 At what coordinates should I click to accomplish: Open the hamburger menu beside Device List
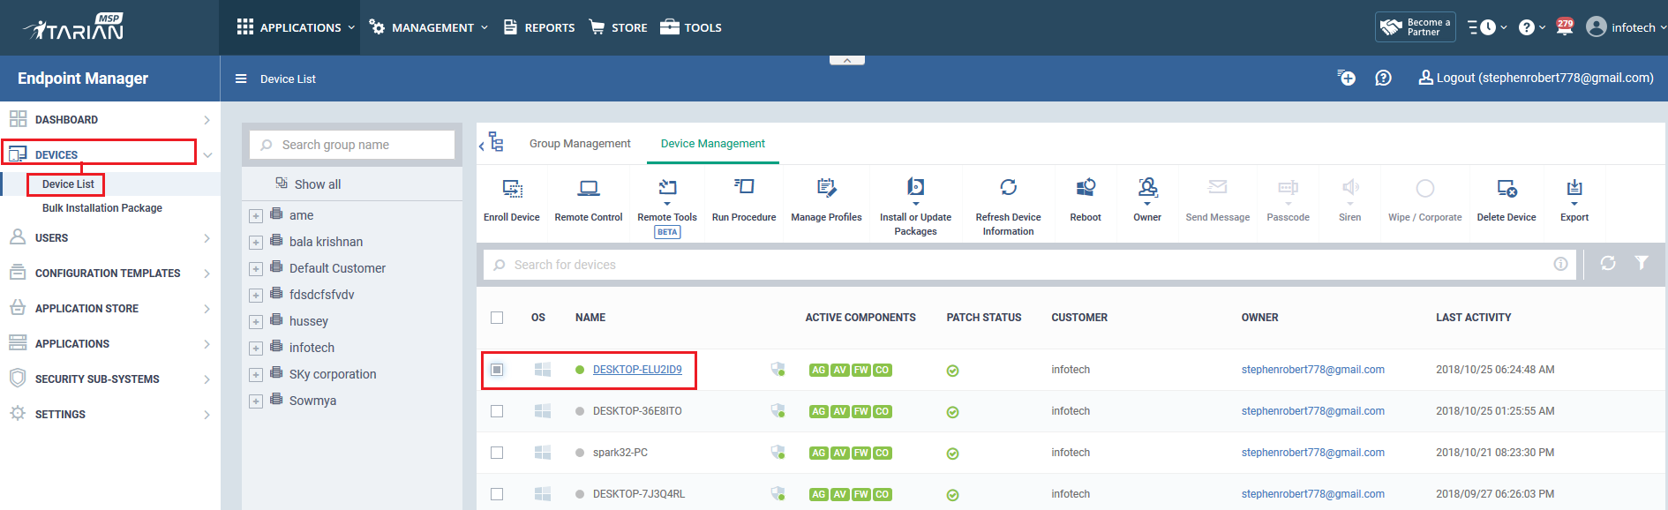pyautogui.click(x=241, y=79)
